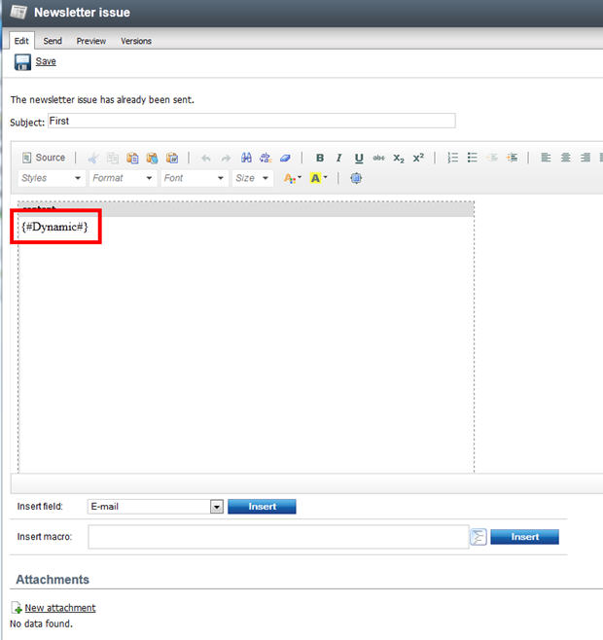
Task: Toggle Source view in editor
Action: (44, 158)
